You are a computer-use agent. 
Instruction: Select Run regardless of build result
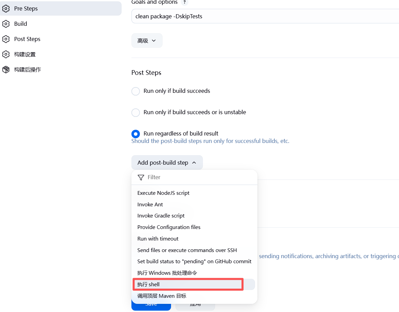click(135, 134)
